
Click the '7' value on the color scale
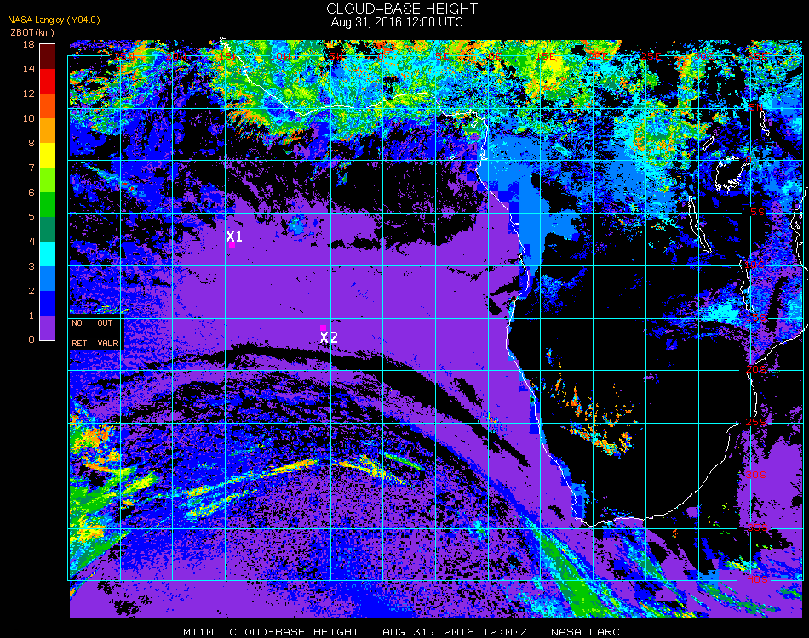(32, 168)
